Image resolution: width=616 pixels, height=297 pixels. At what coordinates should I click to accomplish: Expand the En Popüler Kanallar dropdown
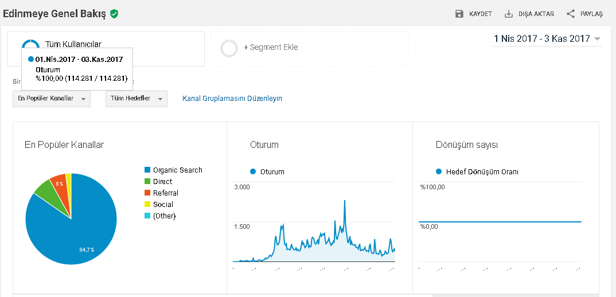(x=52, y=99)
